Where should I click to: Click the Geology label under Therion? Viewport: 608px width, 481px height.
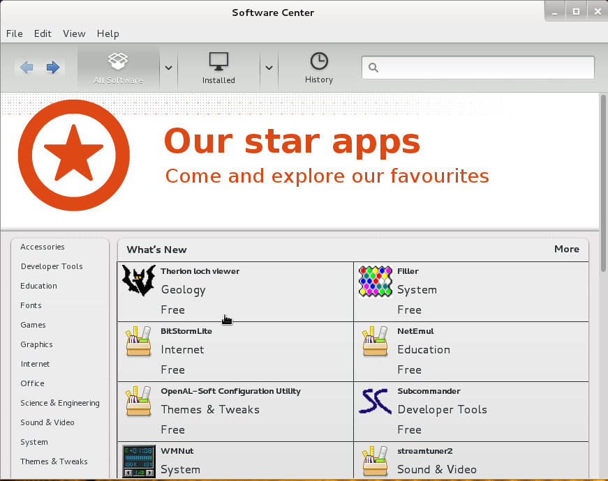pos(184,290)
